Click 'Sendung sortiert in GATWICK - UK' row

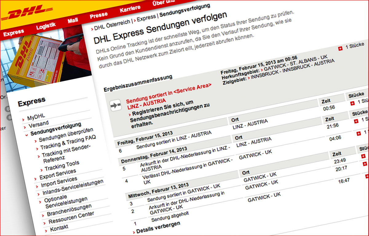point(184,193)
